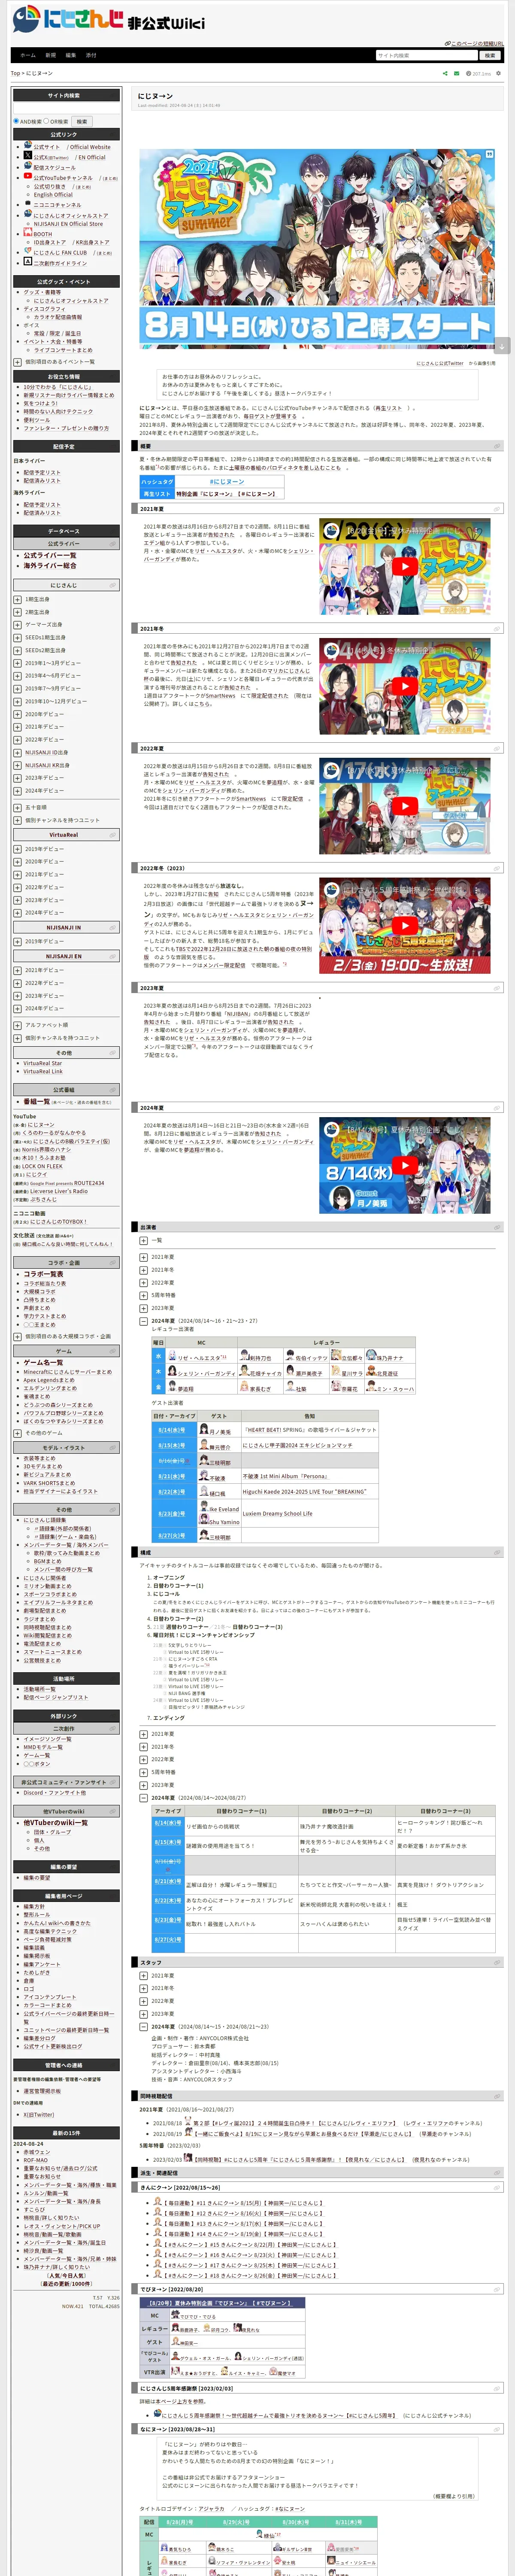The width and height of the screenshot is (515, 2576).
Task: Click chain icon beside スタッフ heading
Action: [x=496, y=1963]
